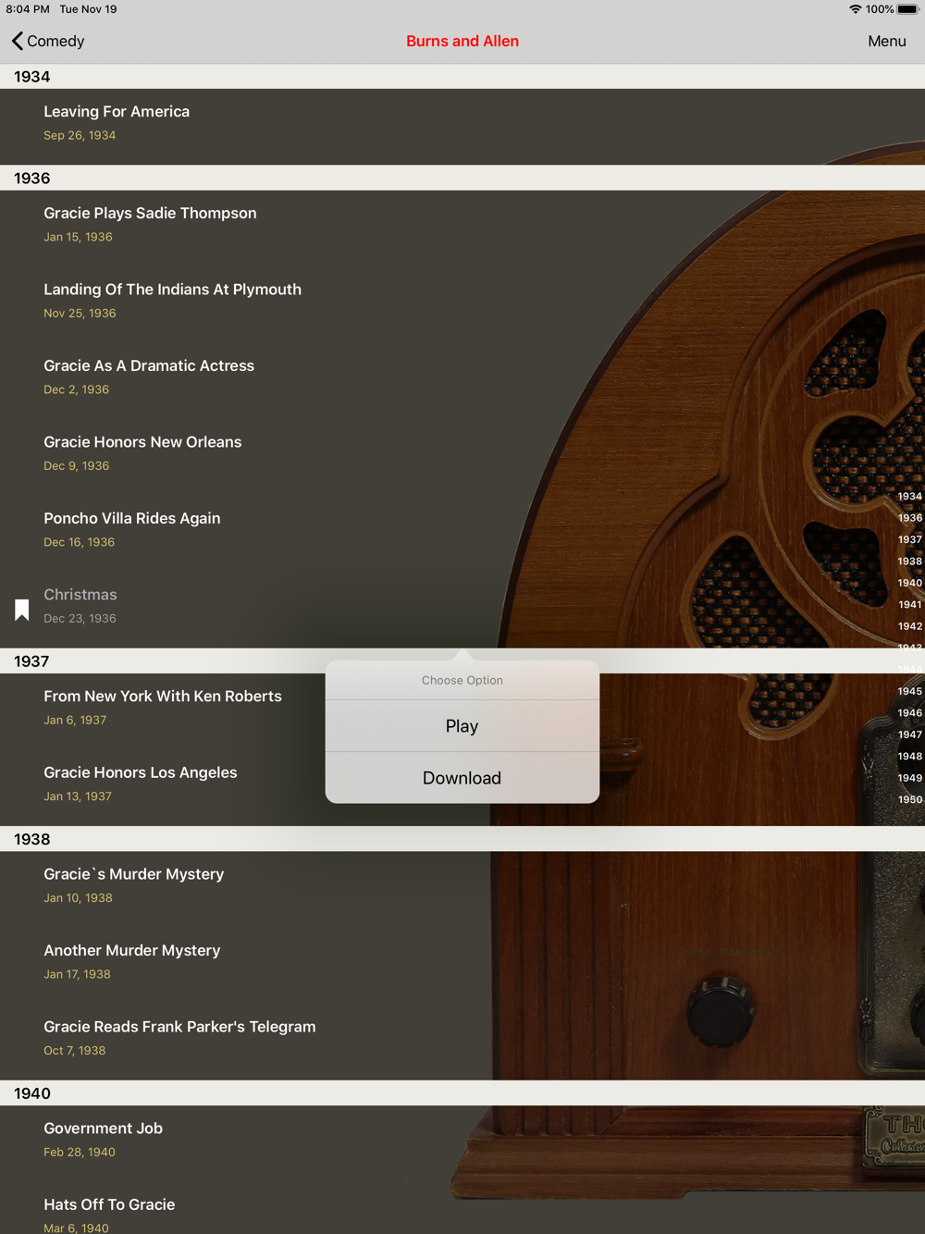925x1234 pixels.
Task: Tap the bookmark icon beside Christmas
Action: (x=22, y=610)
